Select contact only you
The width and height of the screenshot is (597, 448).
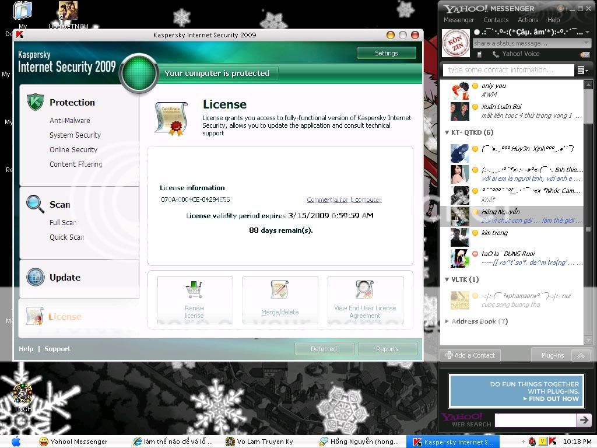point(511,90)
